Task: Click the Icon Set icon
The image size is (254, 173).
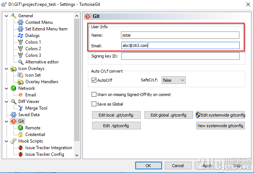Action: pyautogui.click(x=21, y=75)
